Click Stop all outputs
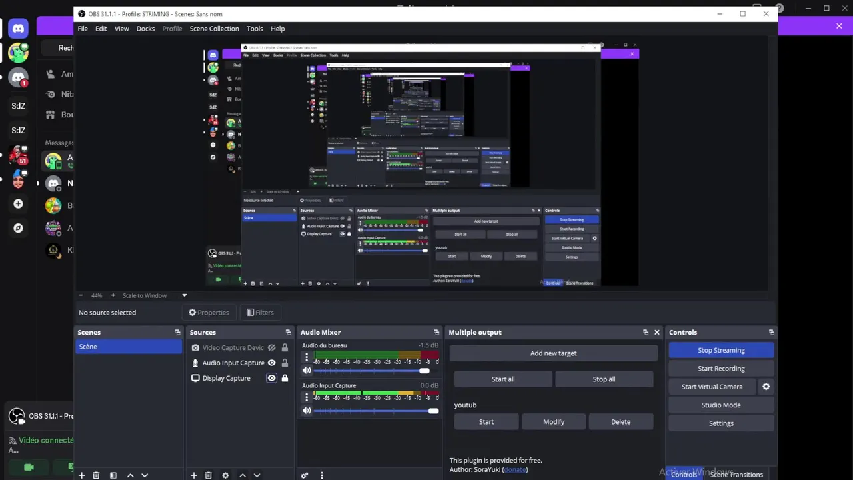 (604, 379)
